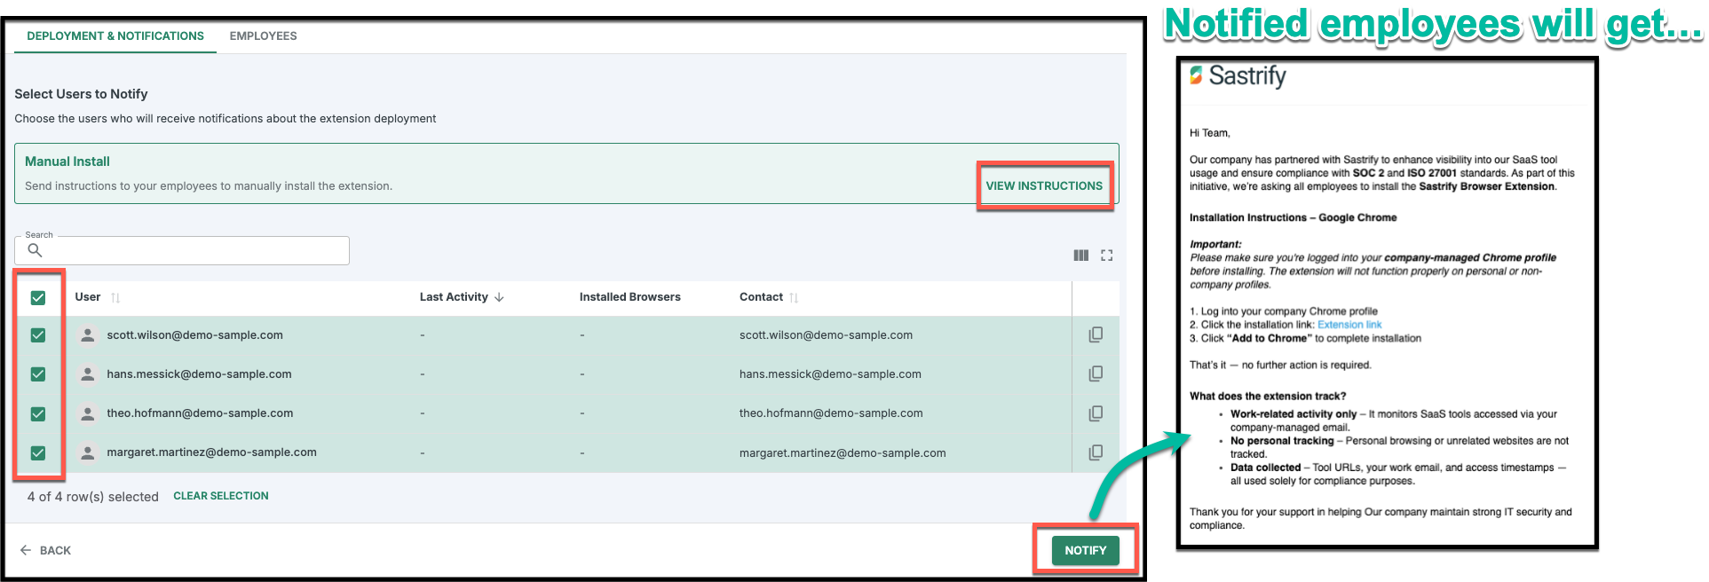Screen dimensions: 1709x582
Task: Click margaret.martinez@demo-sample.com in User column
Action: (x=211, y=452)
